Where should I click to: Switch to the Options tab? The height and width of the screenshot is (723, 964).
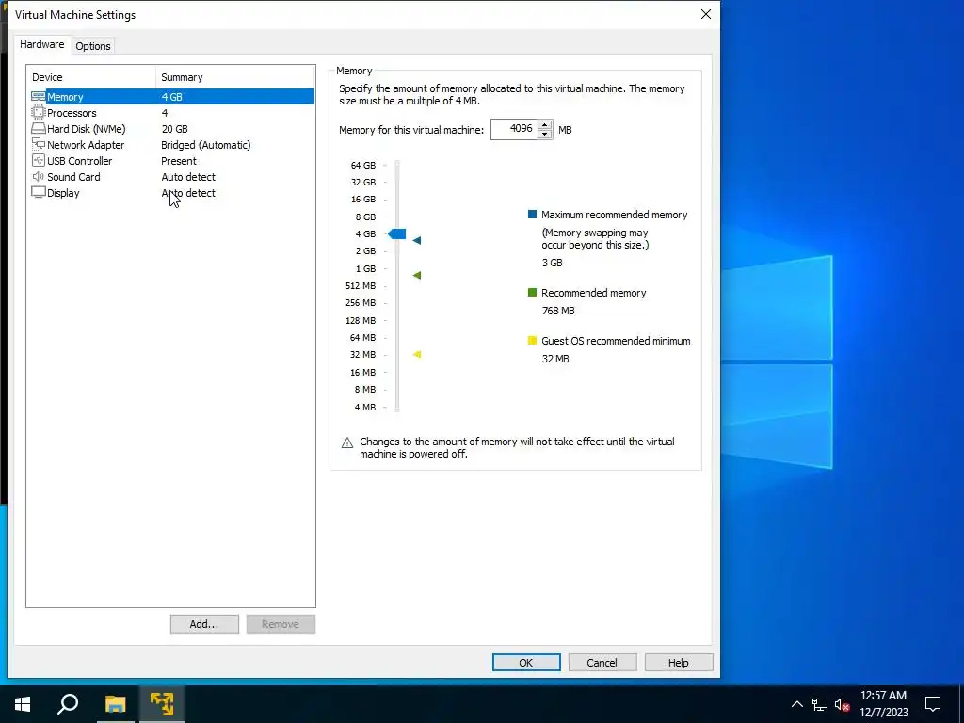click(93, 46)
